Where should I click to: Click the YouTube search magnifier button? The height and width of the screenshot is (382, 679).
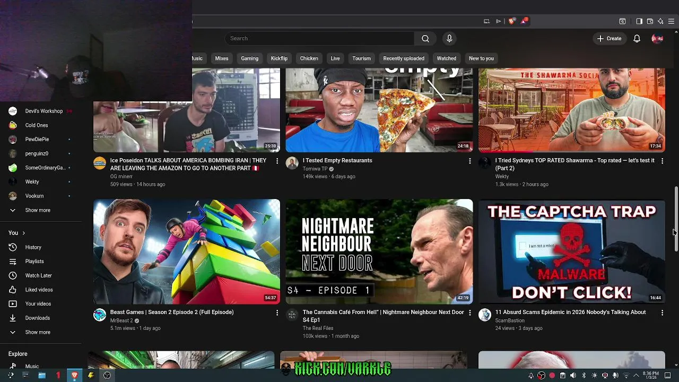pos(425,38)
